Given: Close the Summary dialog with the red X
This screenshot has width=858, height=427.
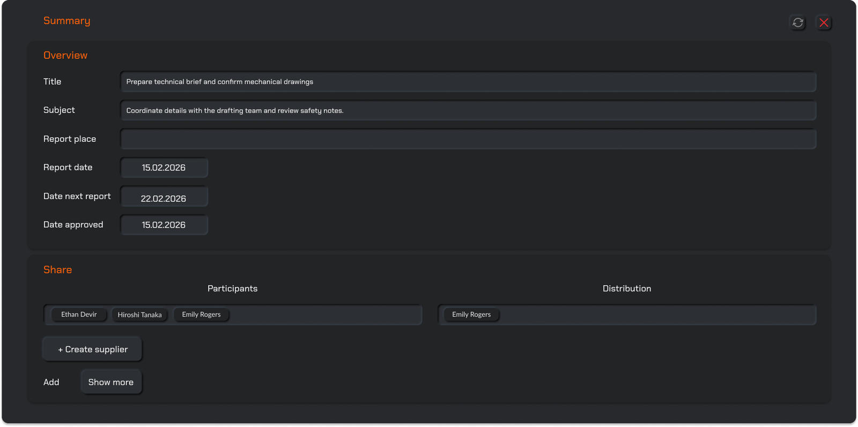Looking at the screenshot, I should (824, 22).
